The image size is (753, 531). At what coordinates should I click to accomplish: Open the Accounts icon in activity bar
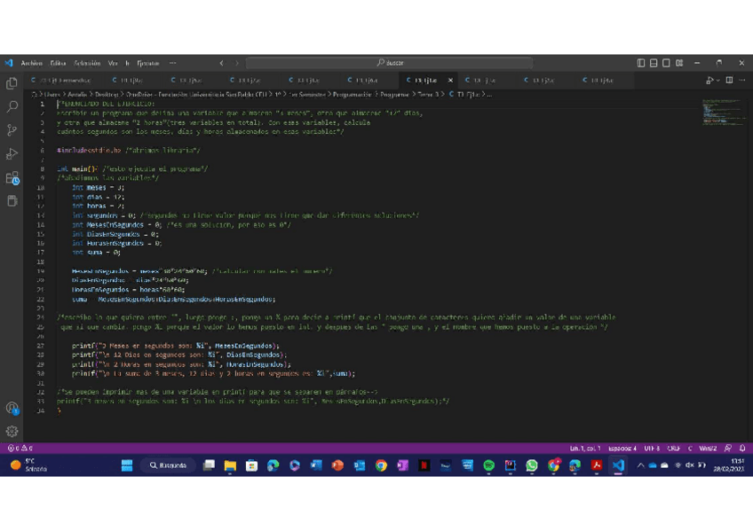coord(12,409)
